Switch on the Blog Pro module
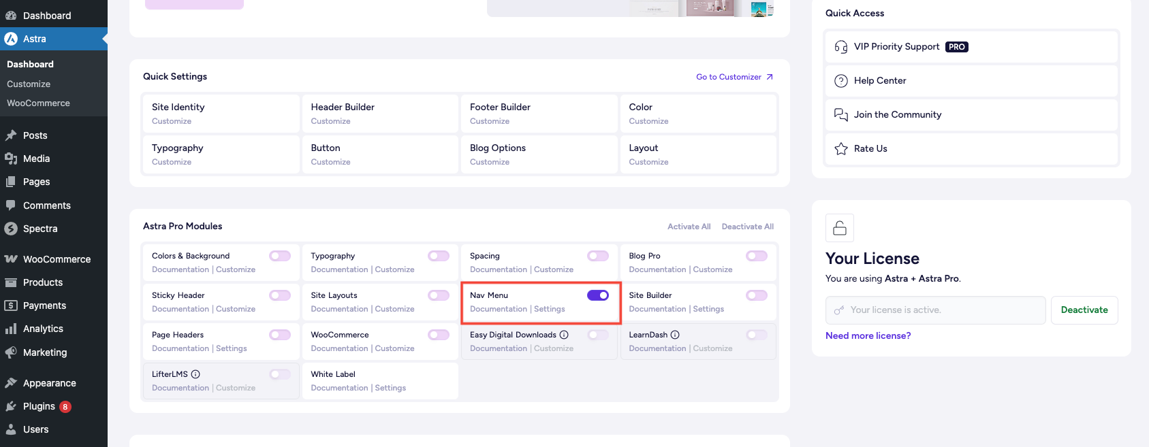The width and height of the screenshot is (1149, 447). (756, 256)
